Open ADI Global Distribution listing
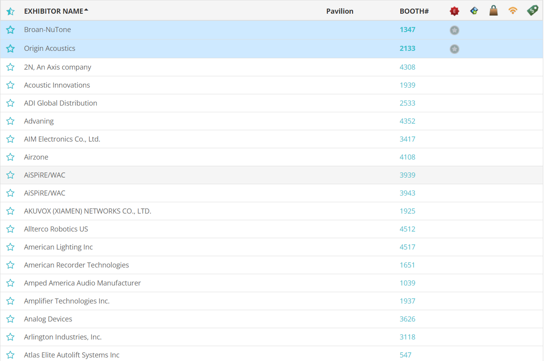This screenshot has height=361, width=544. [x=61, y=103]
